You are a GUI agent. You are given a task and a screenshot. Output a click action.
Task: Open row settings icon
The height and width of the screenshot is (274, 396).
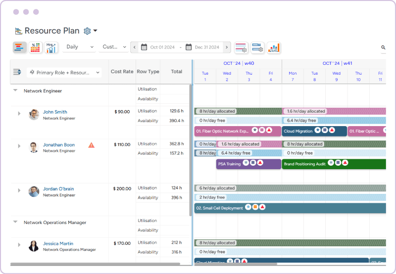coord(257,47)
